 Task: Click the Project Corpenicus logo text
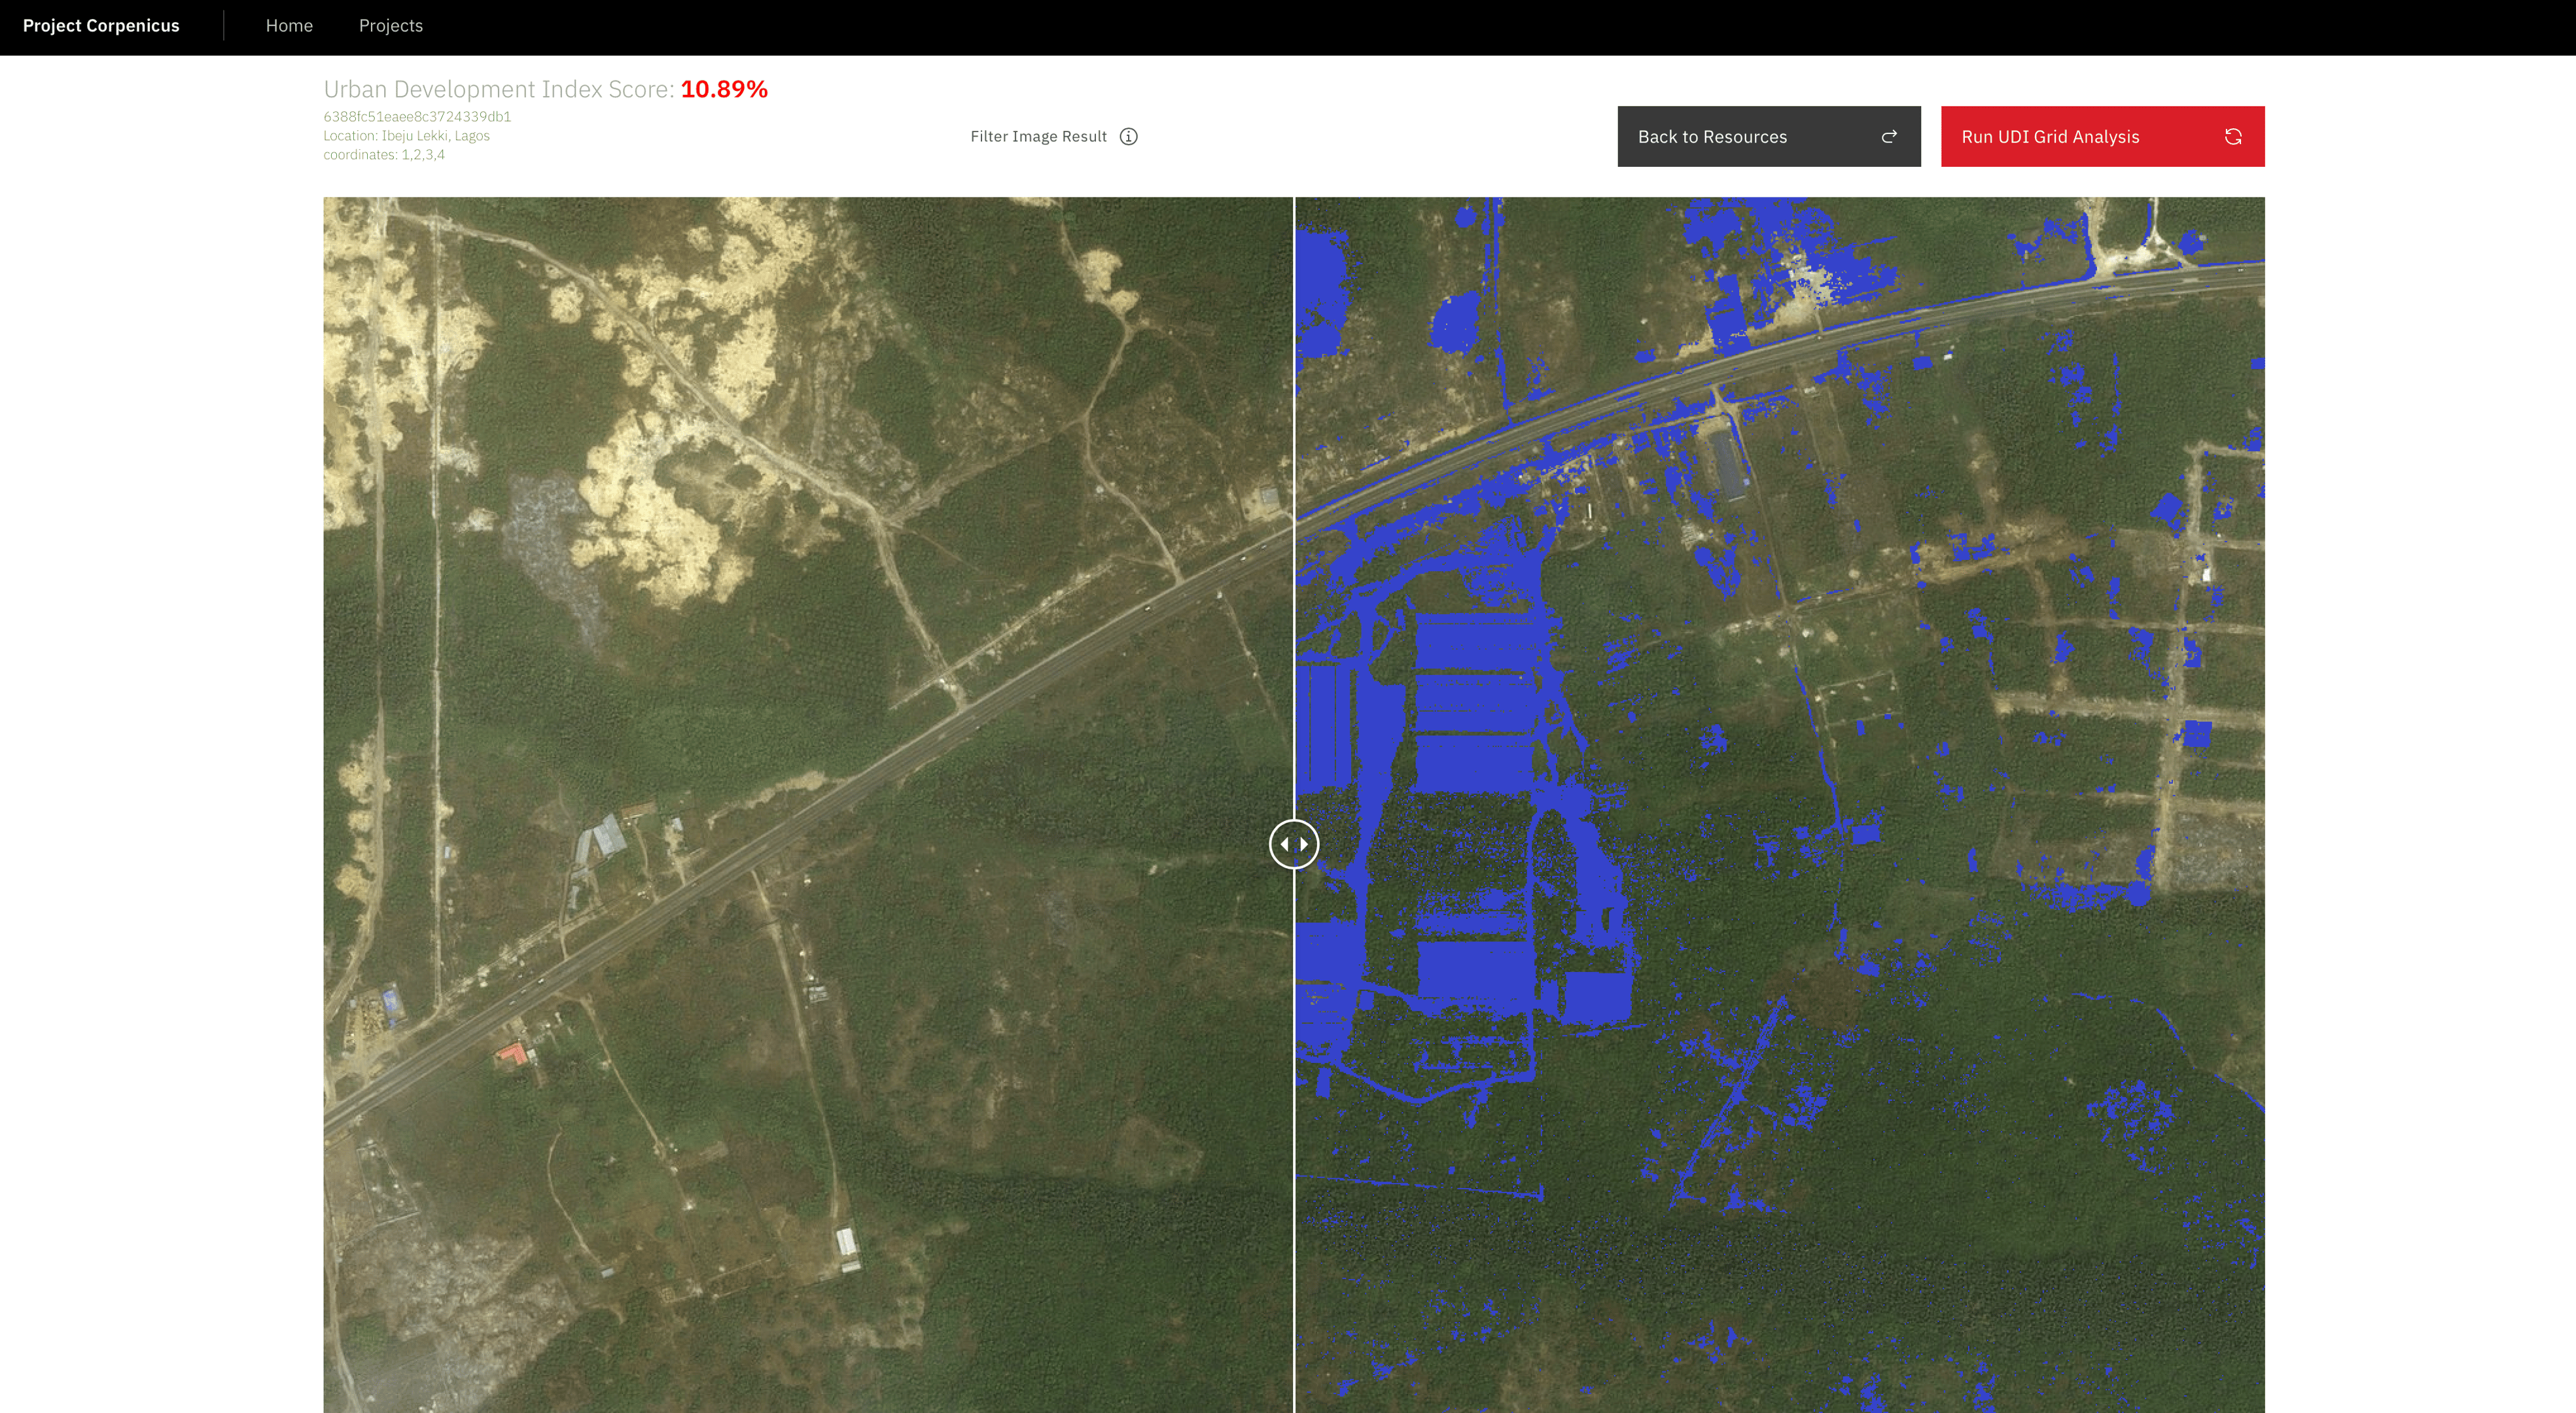coord(101,26)
